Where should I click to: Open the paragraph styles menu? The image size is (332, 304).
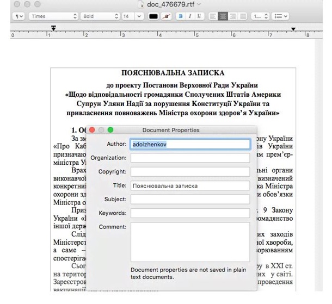pos(19,16)
